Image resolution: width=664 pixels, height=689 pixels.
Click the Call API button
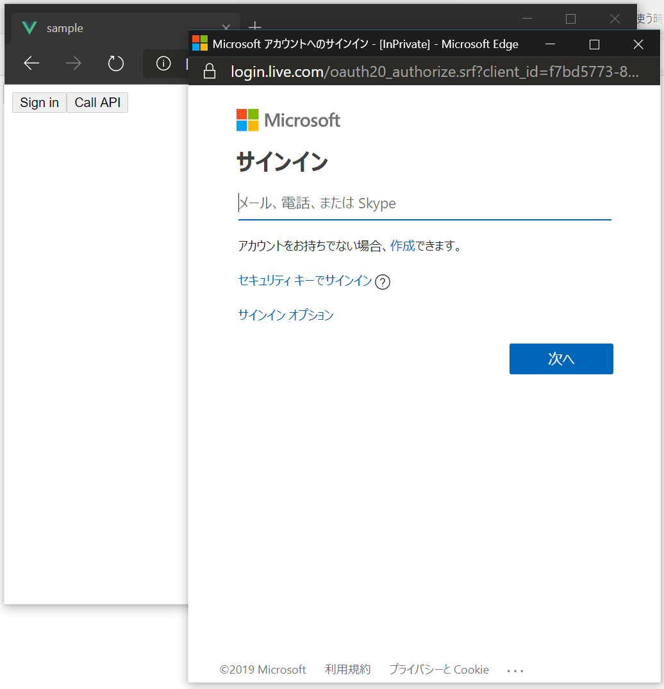97,103
